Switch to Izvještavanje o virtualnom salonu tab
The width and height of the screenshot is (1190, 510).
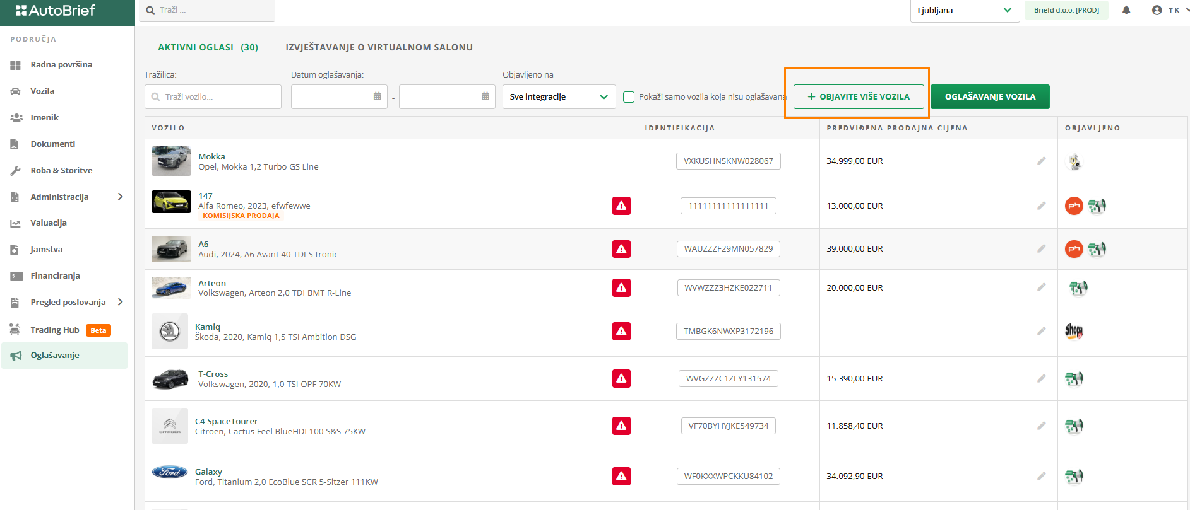[x=379, y=47]
